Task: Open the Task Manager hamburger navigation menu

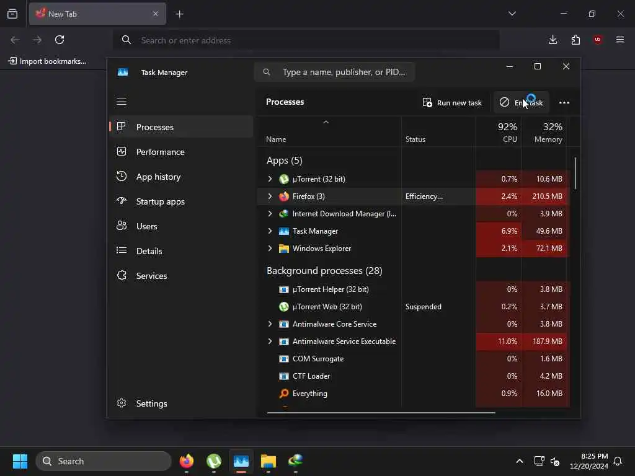Action: [122, 102]
